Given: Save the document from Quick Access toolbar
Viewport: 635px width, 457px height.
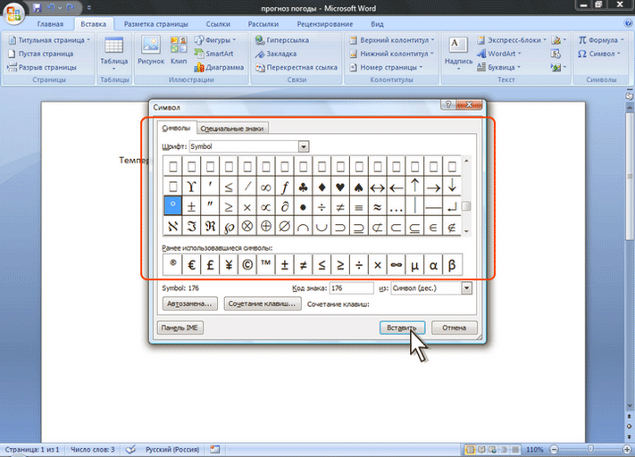Looking at the screenshot, I should coord(38,8).
